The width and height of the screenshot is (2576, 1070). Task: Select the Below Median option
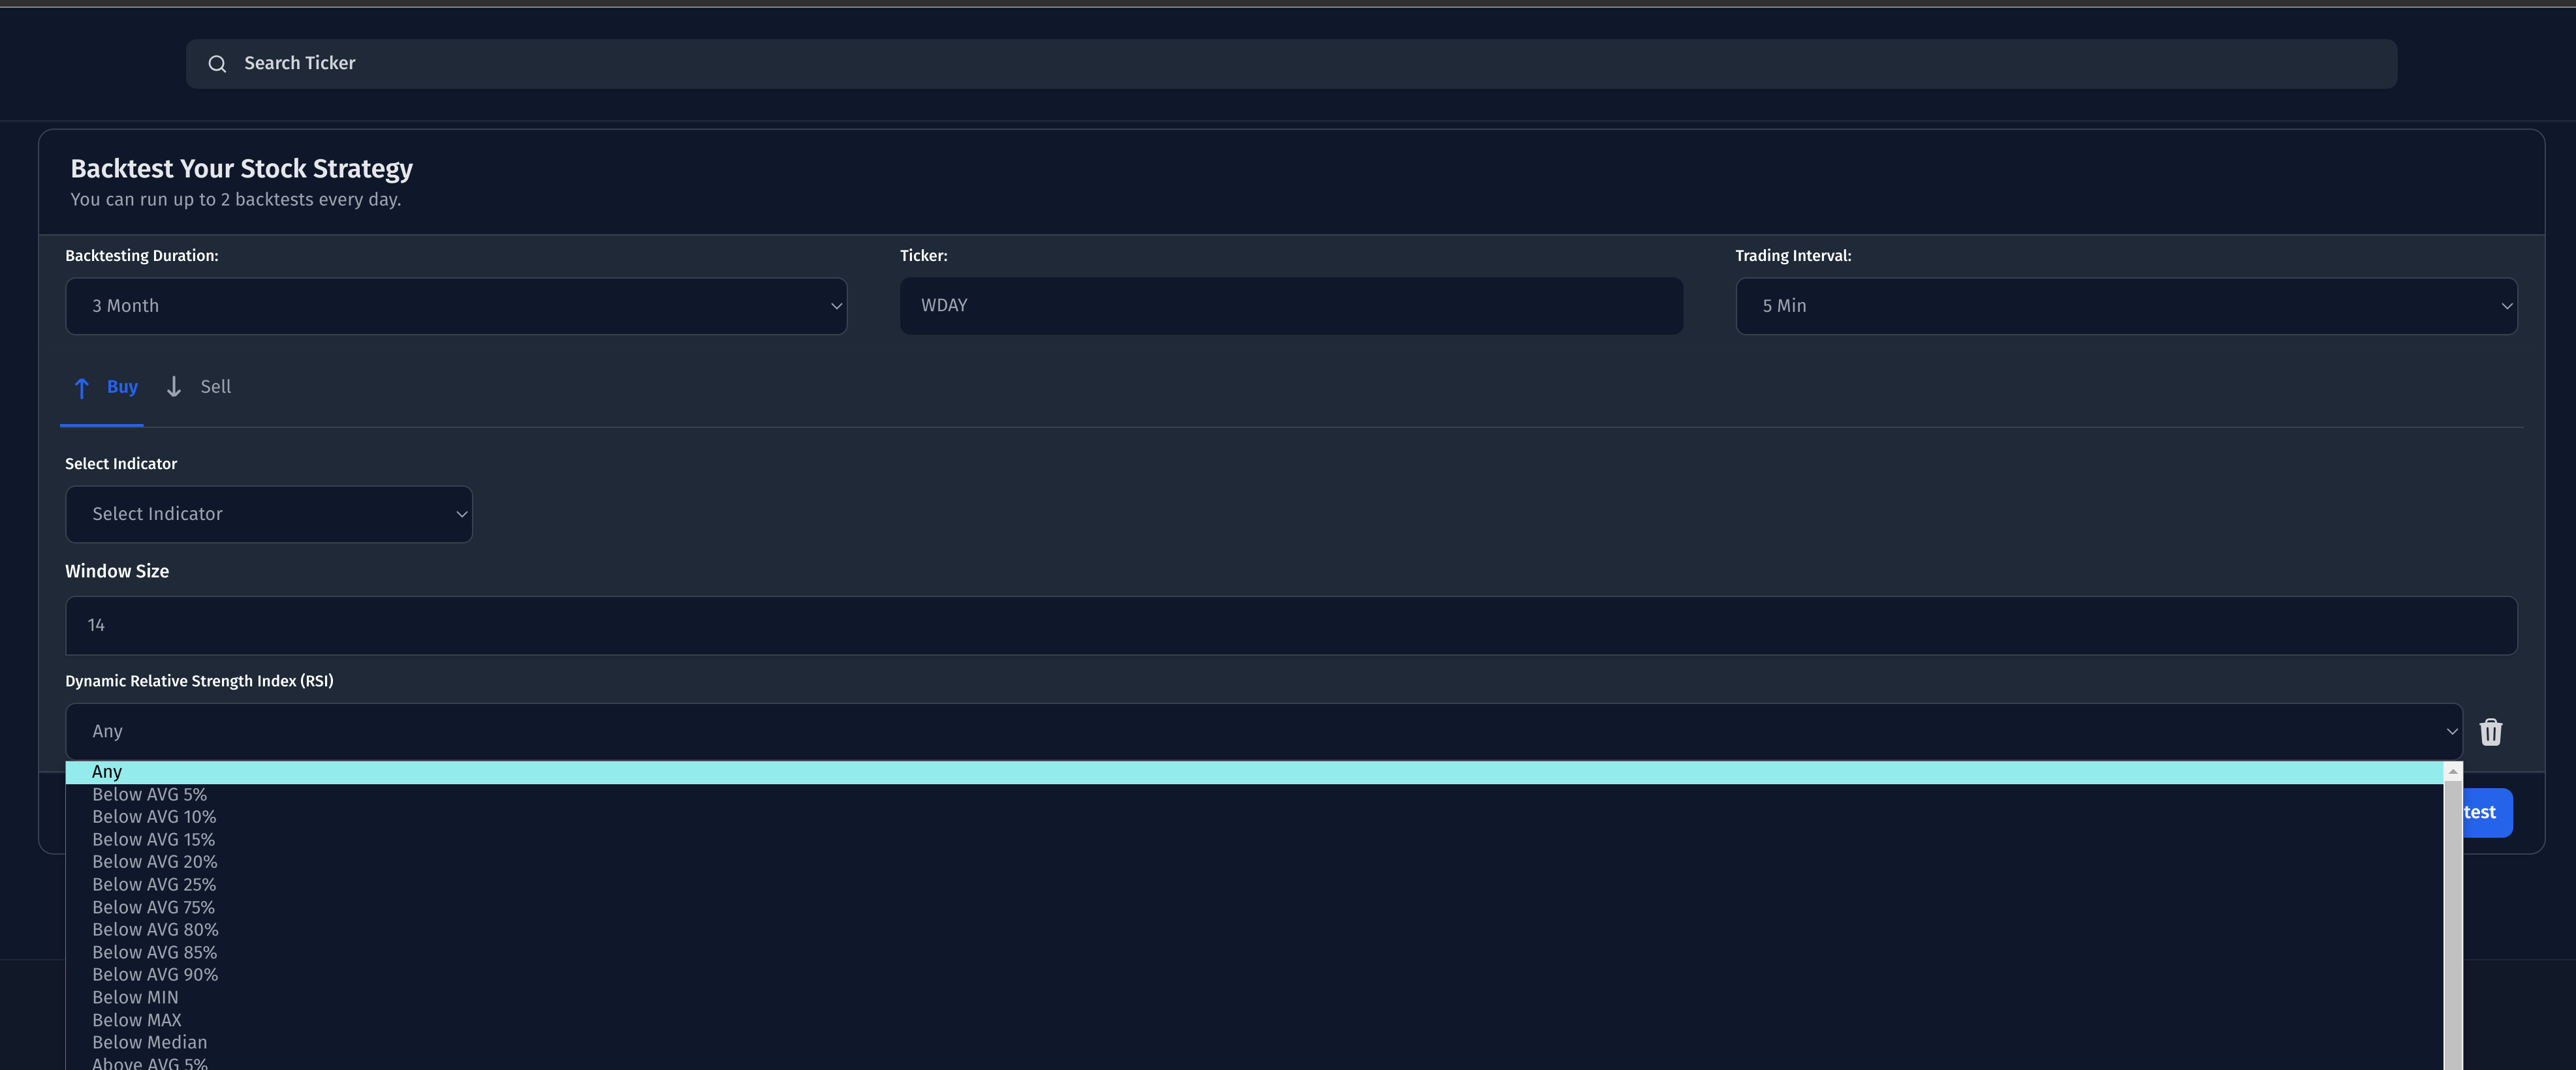coord(150,1043)
